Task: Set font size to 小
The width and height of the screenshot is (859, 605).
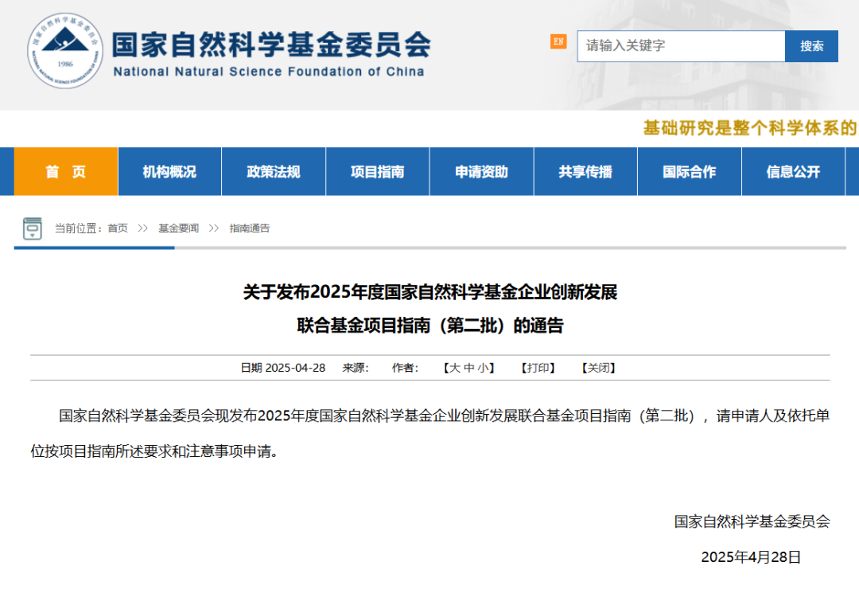Action: click(483, 368)
